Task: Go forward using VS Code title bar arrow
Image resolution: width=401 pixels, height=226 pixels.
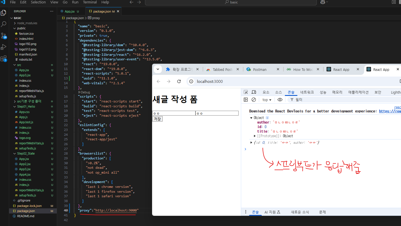Action: 139,2
